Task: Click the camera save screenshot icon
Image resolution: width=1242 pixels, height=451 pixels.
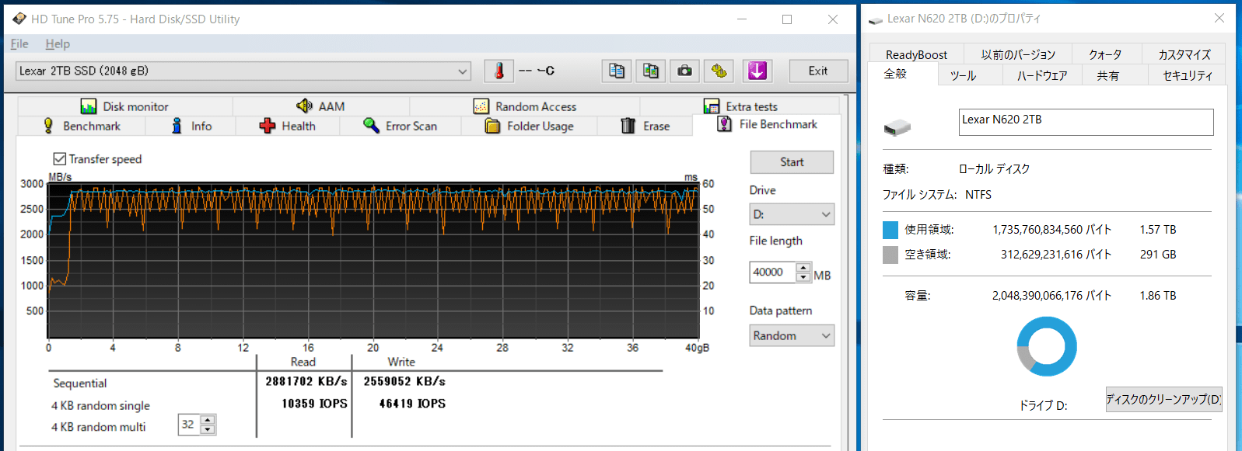Action: 684,71
